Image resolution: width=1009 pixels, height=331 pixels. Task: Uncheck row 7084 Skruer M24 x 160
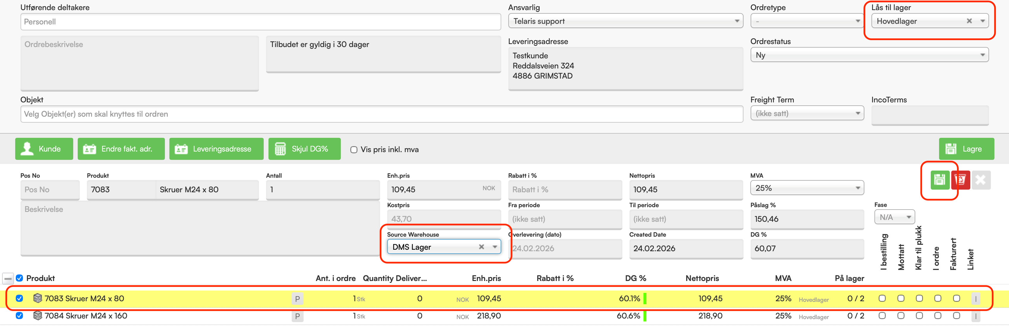point(19,316)
